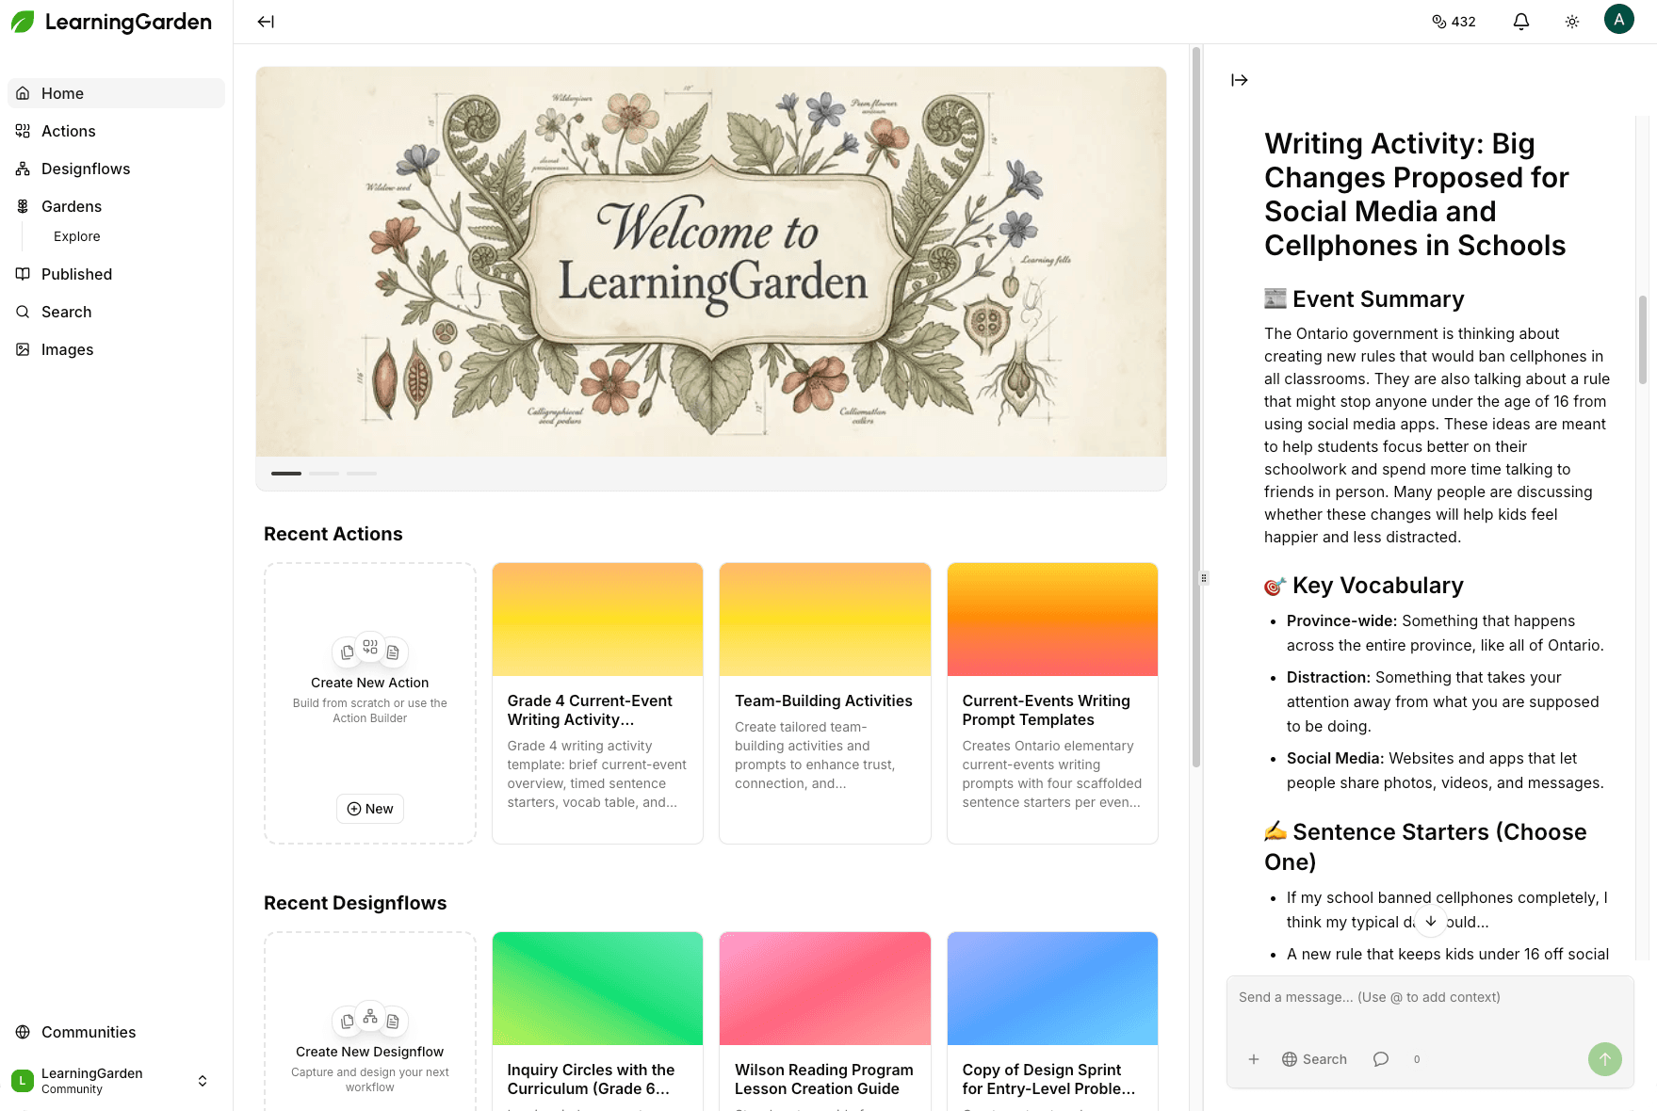Click the icon cluster on Create New Designflow card

click(x=370, y=1019)
